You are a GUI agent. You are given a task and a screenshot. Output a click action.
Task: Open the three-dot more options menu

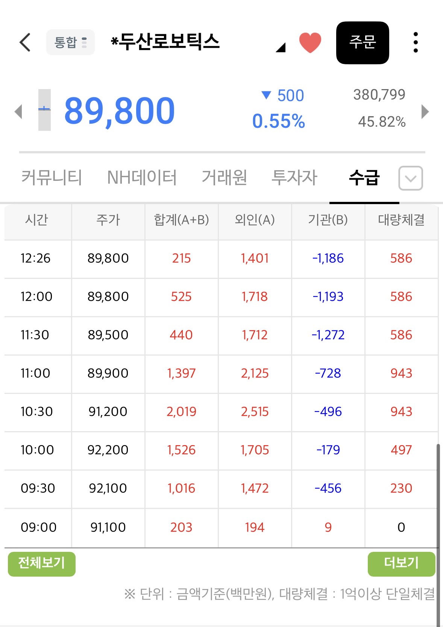click(x=415, y=42)
